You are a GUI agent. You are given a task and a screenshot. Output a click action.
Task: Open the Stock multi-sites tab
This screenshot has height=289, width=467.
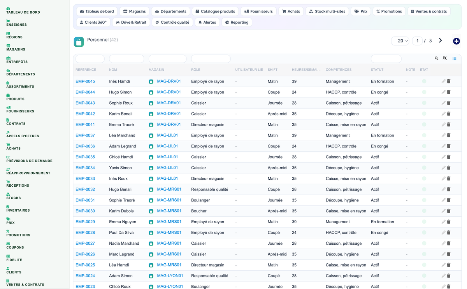327,11
